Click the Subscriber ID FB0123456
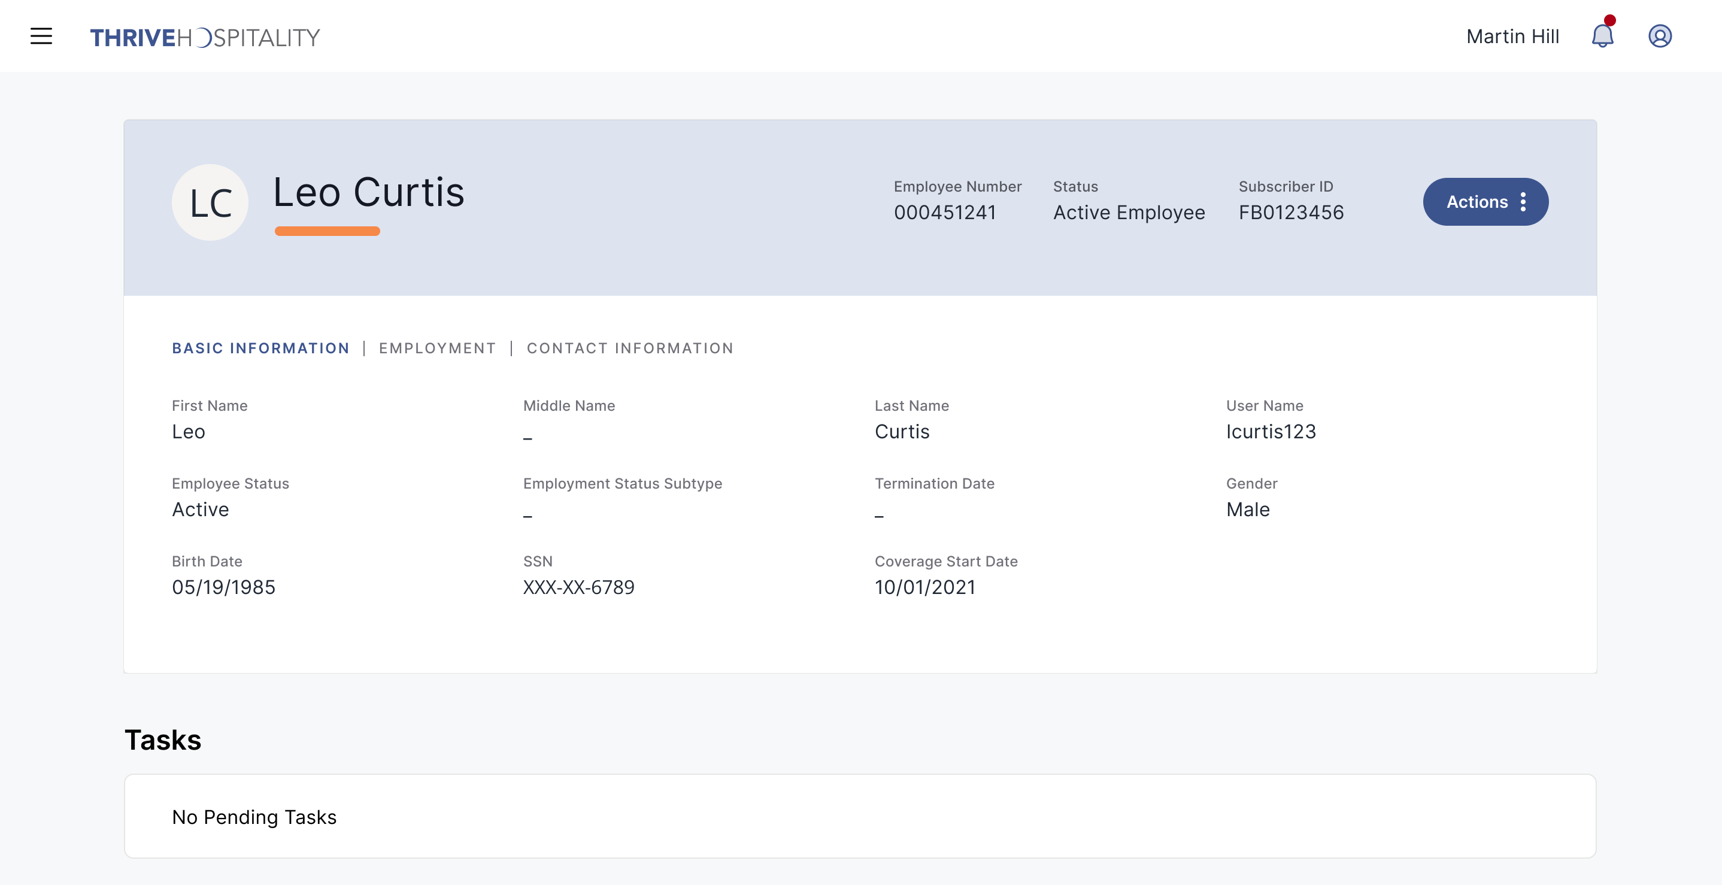The image size is (1722, 885). [1290, 213]
